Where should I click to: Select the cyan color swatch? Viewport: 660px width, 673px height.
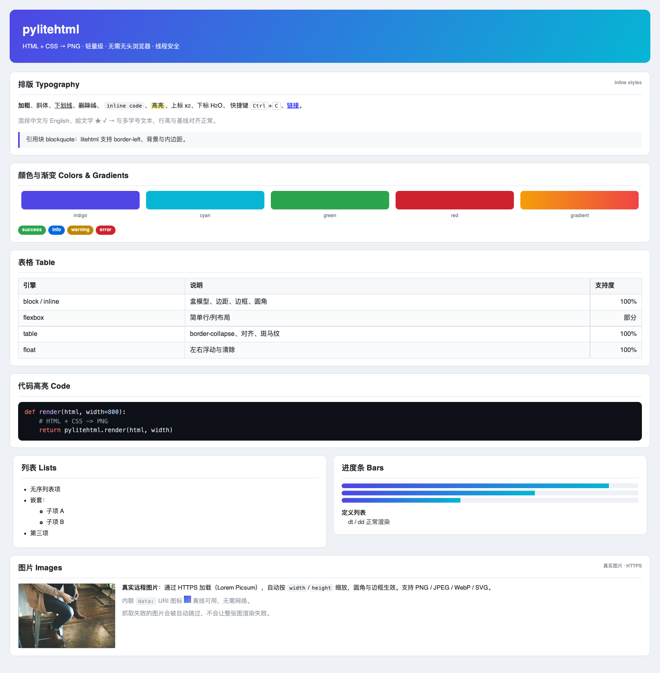pos(205,200)
